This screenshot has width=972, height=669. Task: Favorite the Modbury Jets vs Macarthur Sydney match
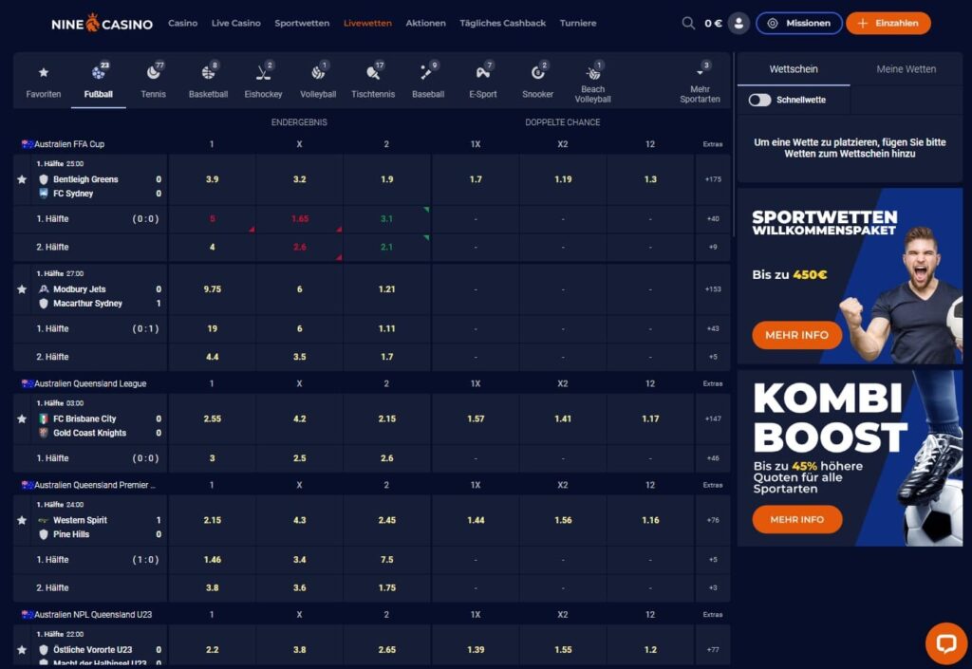click(22, 289)
